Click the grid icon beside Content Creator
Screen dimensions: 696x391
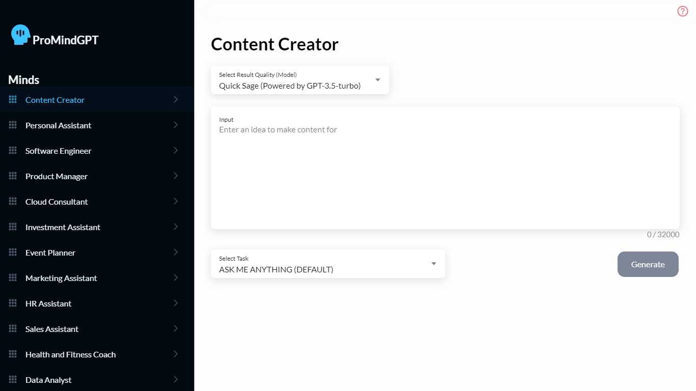[13, 100]
